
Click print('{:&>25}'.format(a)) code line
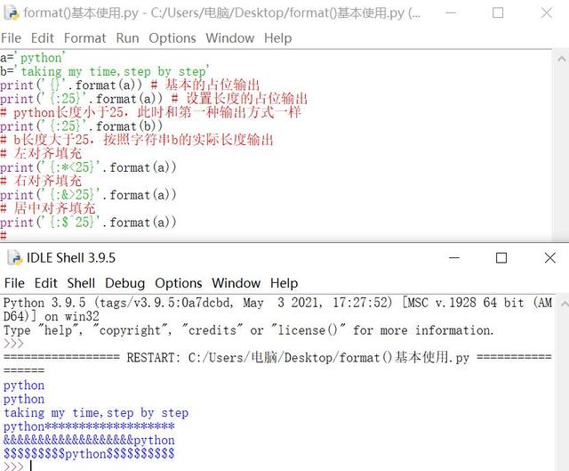(88, 195)
